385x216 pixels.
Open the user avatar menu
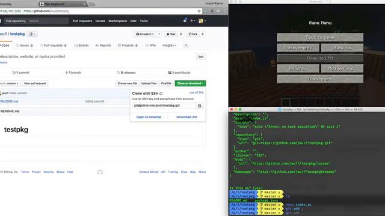click(x=202, y=21)
